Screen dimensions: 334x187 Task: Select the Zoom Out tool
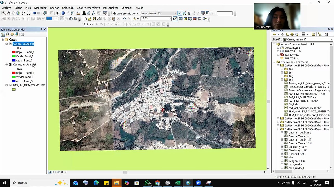coord(9,13)
